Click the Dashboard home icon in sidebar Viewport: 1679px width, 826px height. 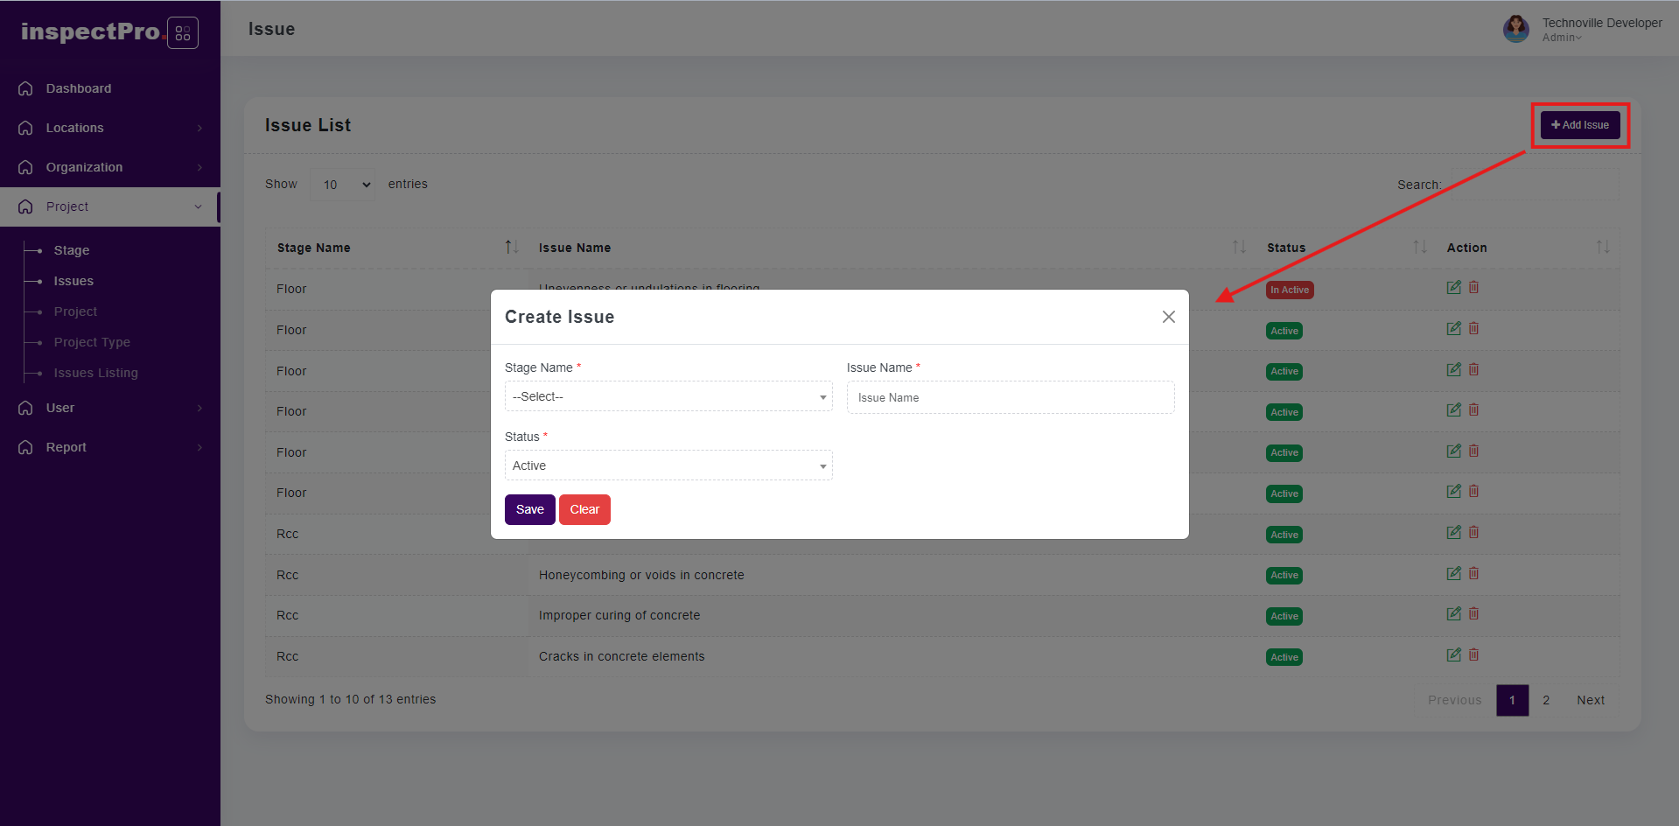26,88
